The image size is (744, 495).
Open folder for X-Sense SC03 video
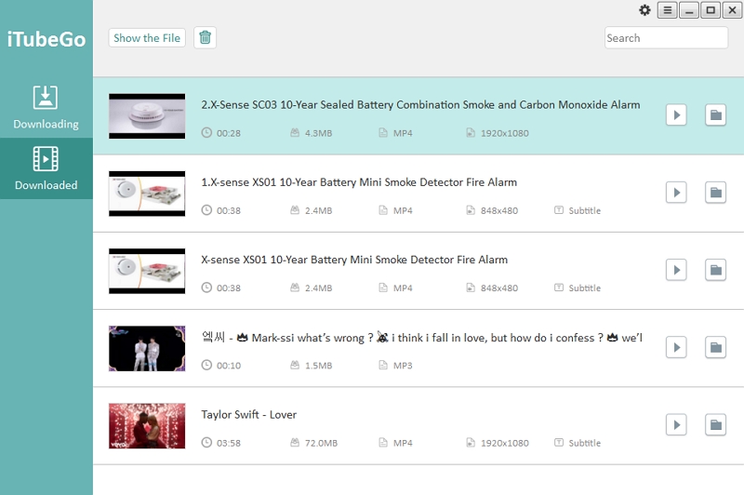pos(715,114)
